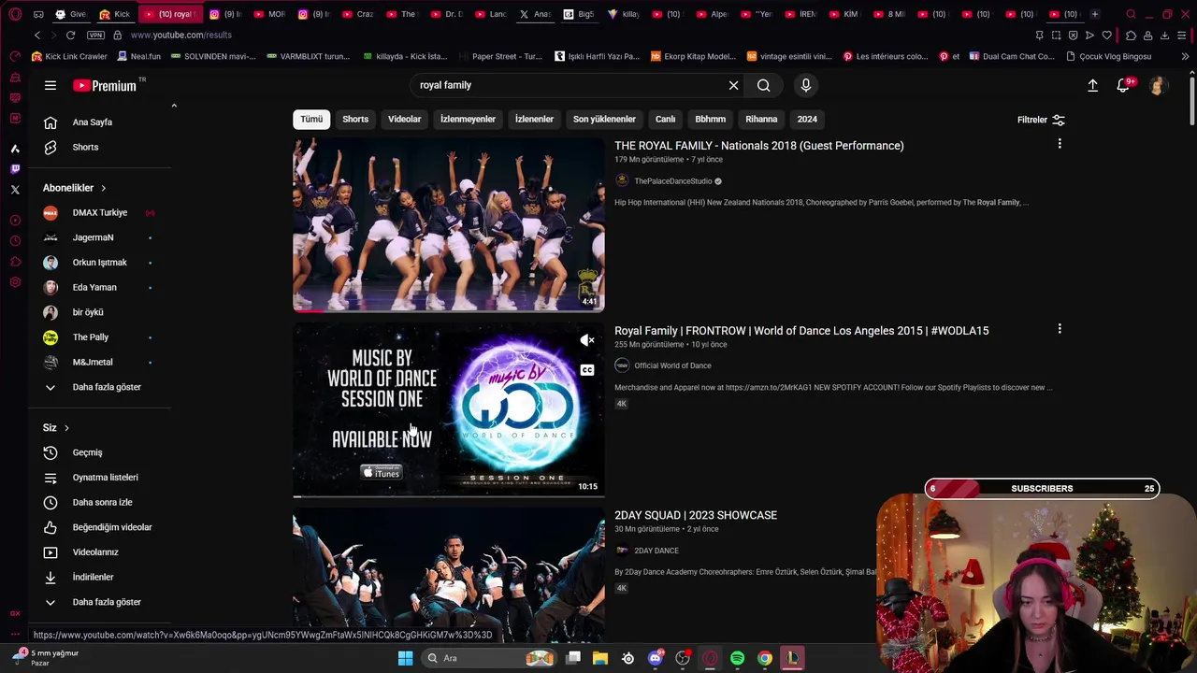The image size is (1197, 673).
Task: Open the create/upload video icon
Action: click(x=1092, y=85)
